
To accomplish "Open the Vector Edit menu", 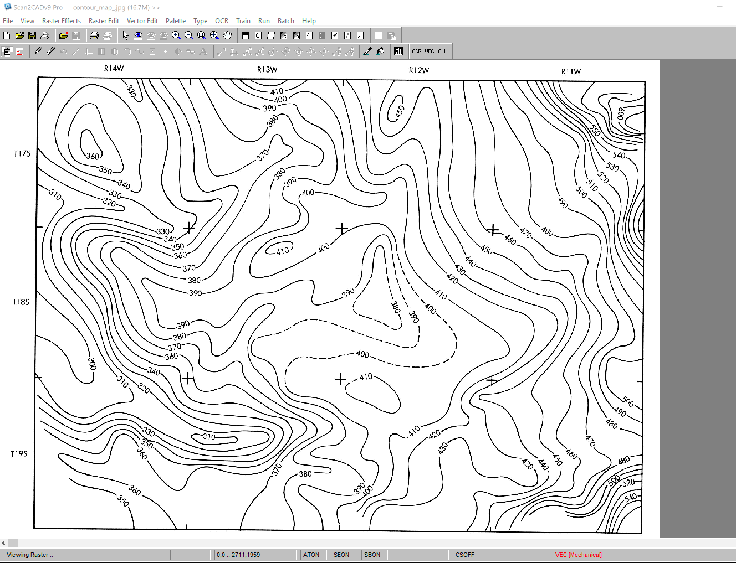I will [142, 20].
